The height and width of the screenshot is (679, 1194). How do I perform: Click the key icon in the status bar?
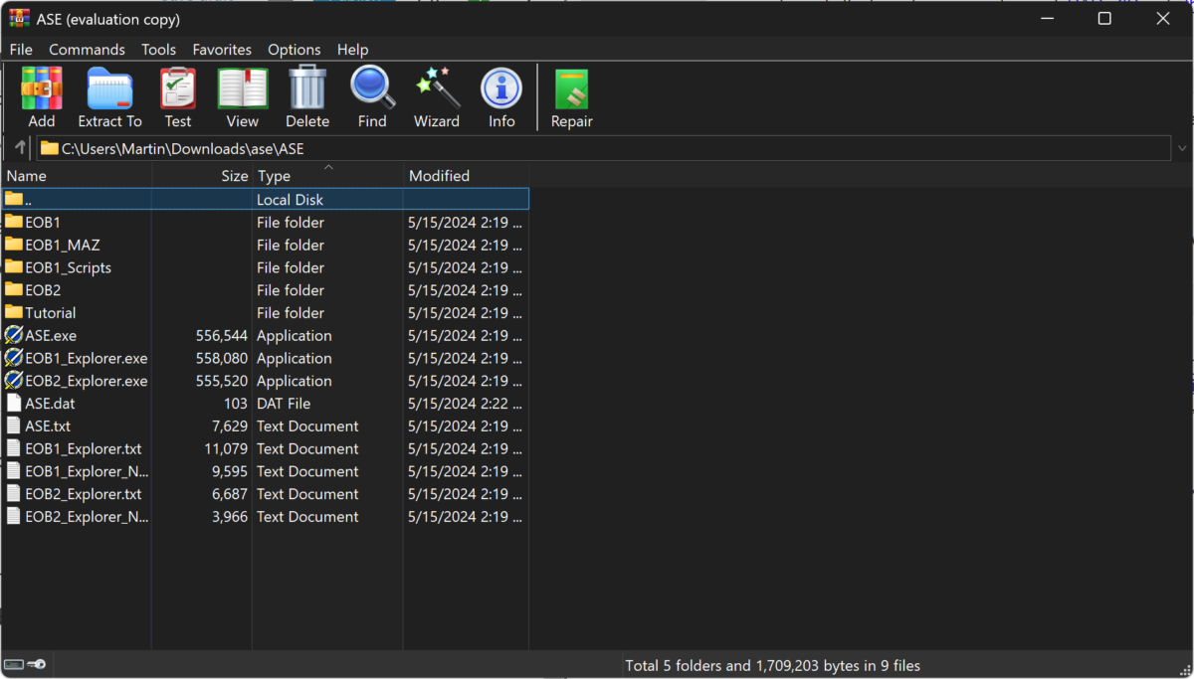pyautogui.click(x=38, y=664)
